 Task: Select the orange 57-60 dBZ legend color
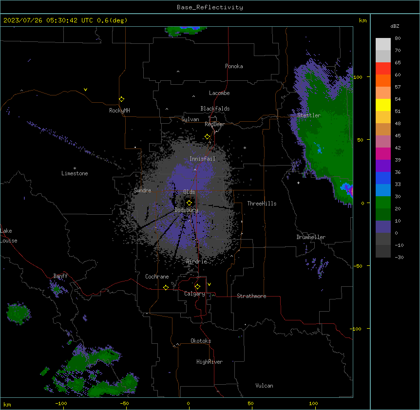(383, 80)
